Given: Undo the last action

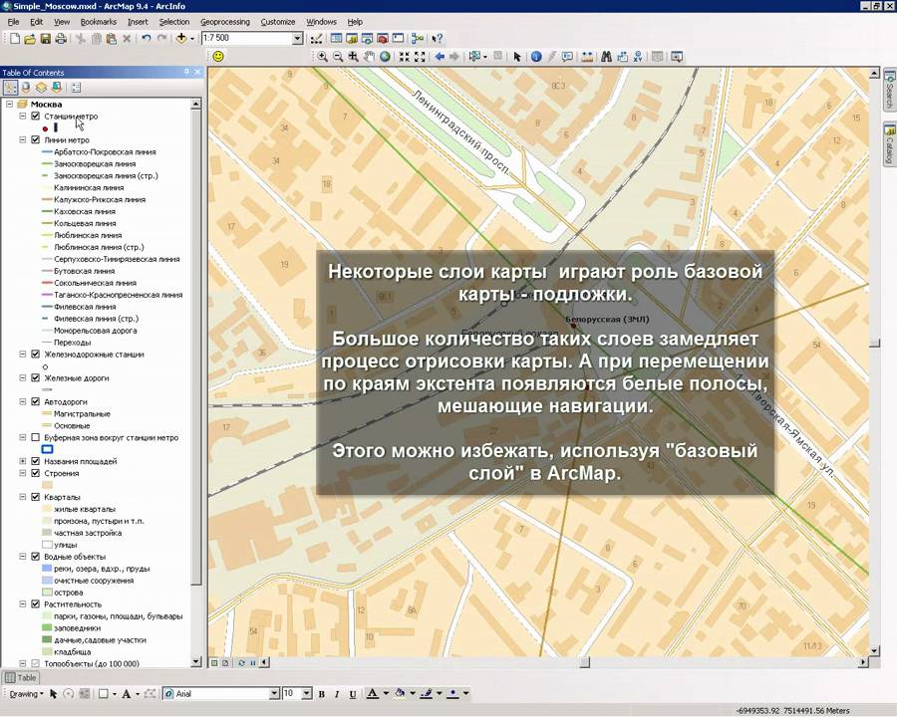Looking at the screenshot, I should tap(147, 39).
